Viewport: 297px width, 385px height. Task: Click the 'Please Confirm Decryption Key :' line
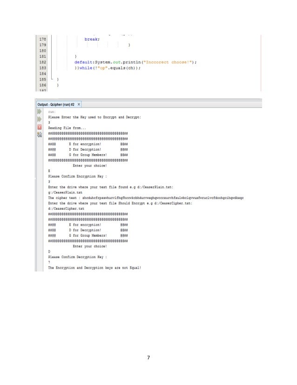pos(77,257)
